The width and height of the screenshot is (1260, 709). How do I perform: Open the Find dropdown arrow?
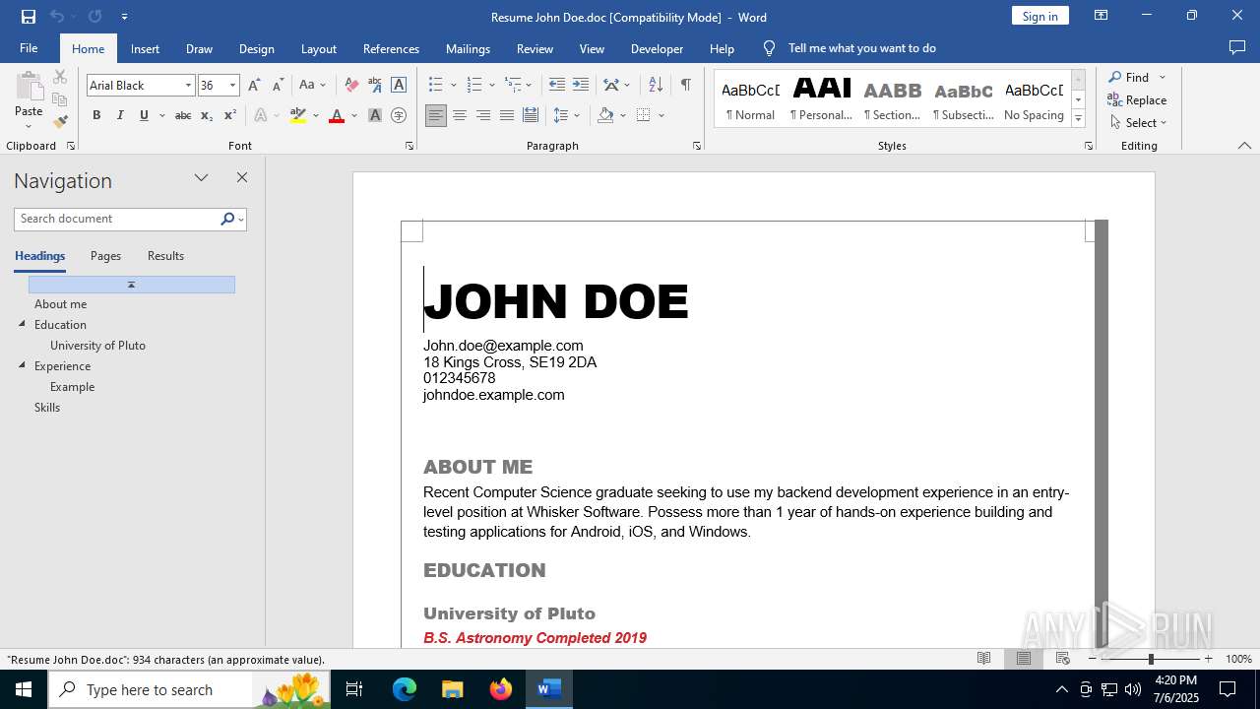point(1163,78)
